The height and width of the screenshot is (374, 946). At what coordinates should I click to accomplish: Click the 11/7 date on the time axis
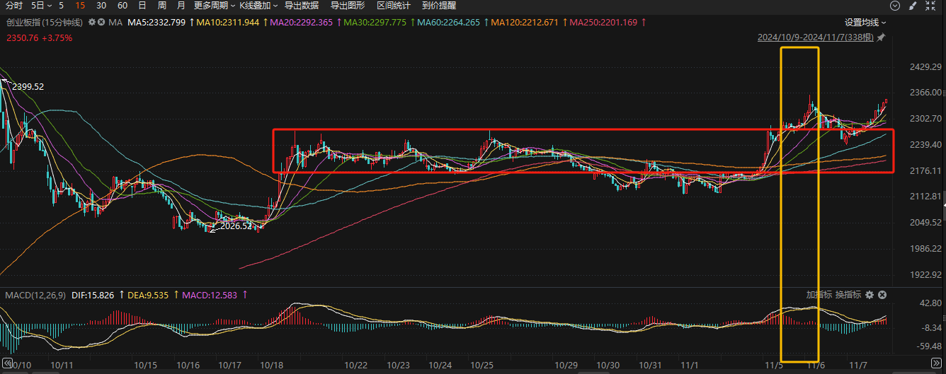pyautogui.click(x=858, y=366)
